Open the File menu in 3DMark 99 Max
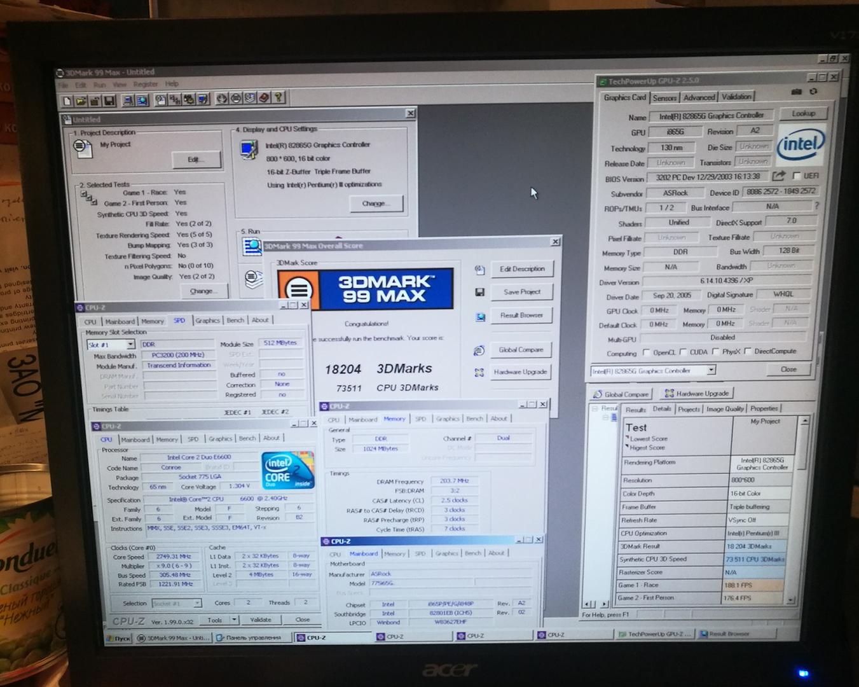Viewport: 859px width, 687px height. click(x=63, y=85)
